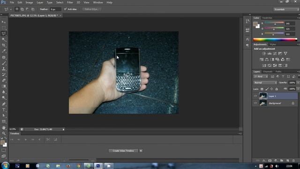Toggle Lock position icon

click(x=272, y=89)
